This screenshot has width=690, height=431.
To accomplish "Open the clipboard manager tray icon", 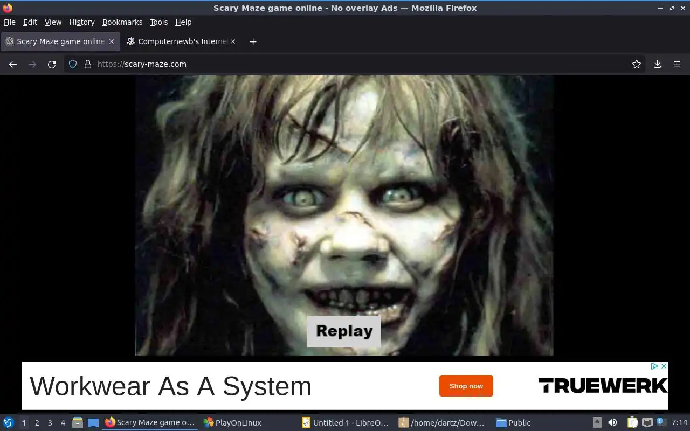I will click(x=632, y=423).
